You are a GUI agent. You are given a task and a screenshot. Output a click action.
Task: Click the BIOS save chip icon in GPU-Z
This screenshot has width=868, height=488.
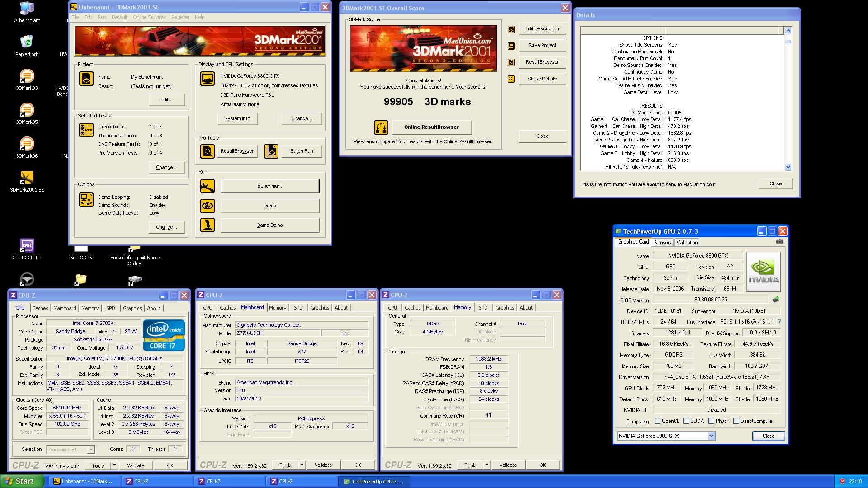[x=776, y=300]
